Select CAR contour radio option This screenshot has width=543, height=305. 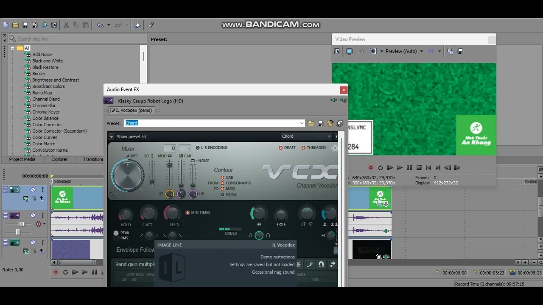point(227,177)
